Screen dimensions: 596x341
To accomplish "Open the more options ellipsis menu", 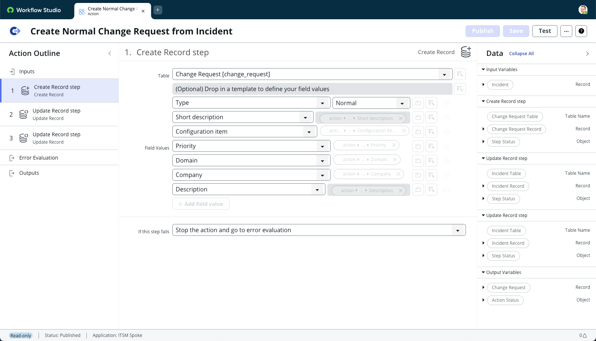I will point(566,31).
